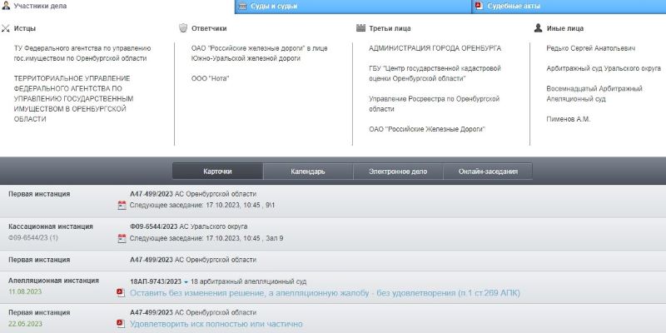Click the defendants shield icon
The image size is (666, 333).
coord(183,28)
